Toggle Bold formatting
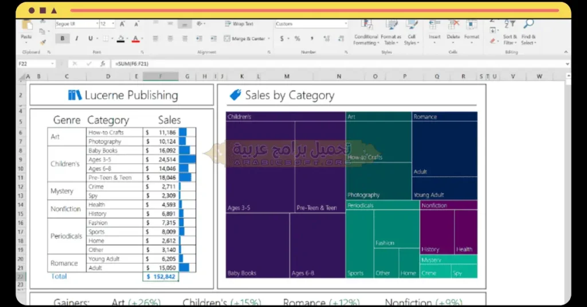587x307 pixels. (x=62, y=39)
